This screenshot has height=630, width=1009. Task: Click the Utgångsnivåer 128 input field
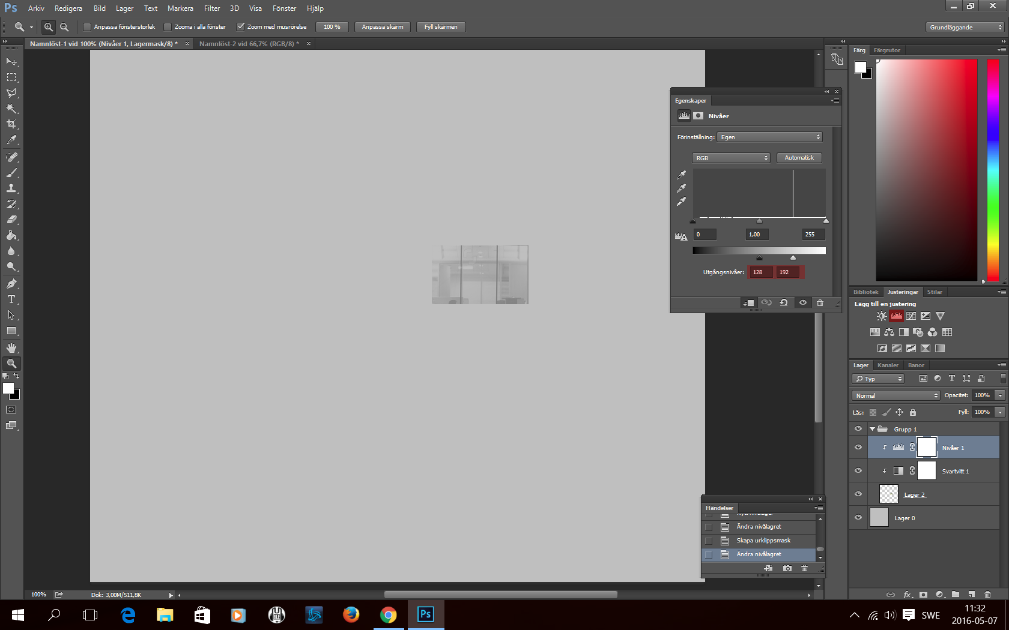point(761,272)
